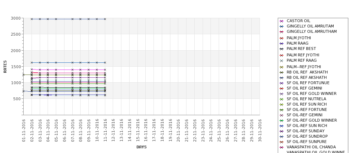
Task: Click the RATES y-axis title
Action: (x=5, y=67)
